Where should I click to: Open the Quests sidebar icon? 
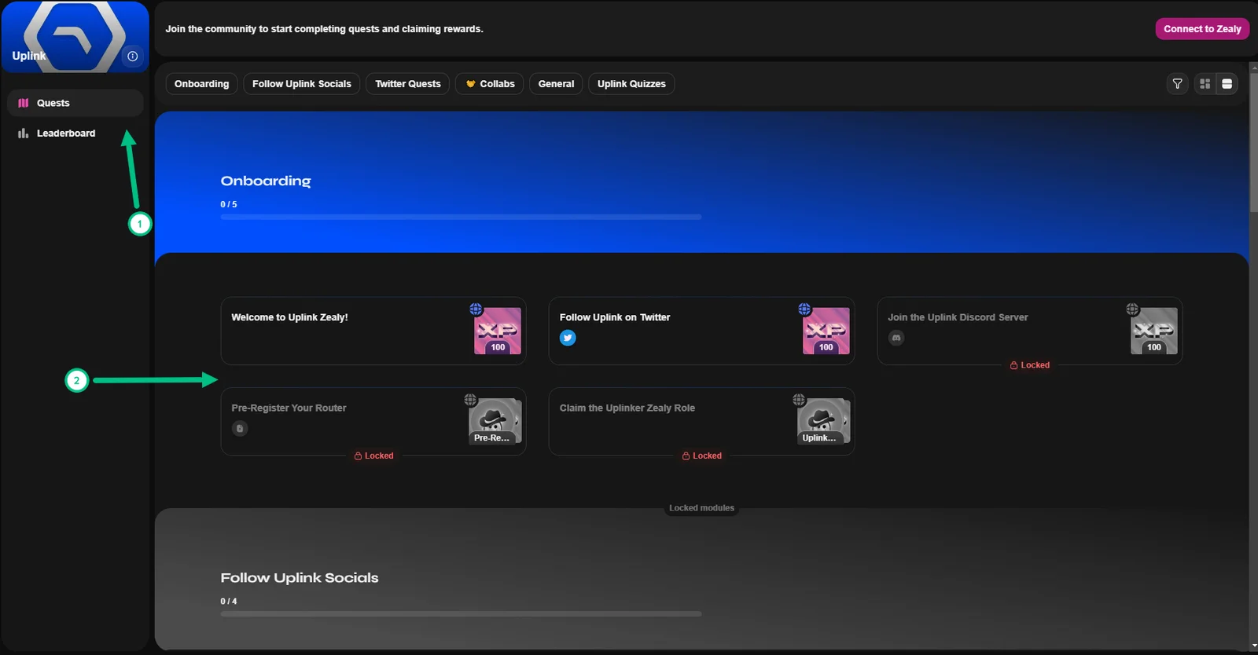click(24, 103)
